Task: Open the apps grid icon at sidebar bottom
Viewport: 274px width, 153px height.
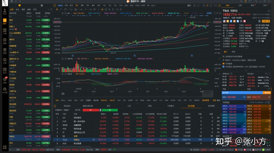Action: click(5, 147)
